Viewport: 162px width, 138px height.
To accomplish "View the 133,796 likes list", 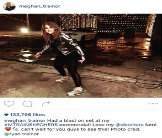I will coord(27,115).
